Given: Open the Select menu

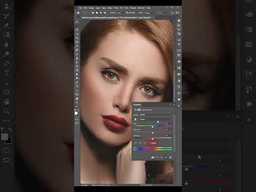Looking at the screenshot, I should tap(110, 8).
